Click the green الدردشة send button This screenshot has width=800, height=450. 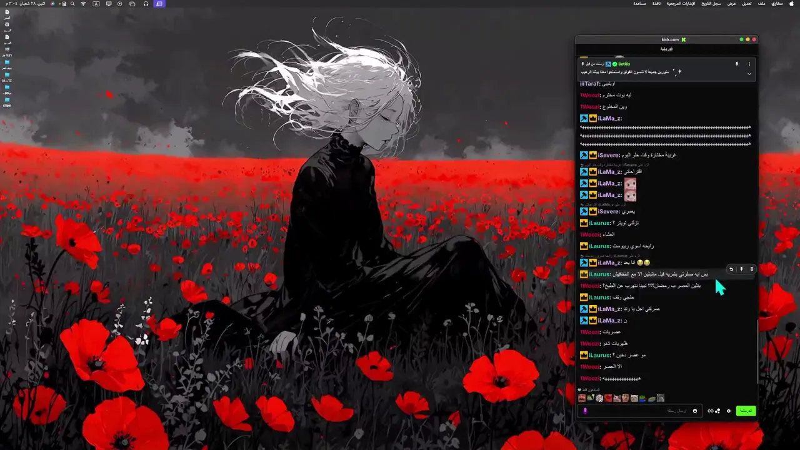(x=746, y=411)
